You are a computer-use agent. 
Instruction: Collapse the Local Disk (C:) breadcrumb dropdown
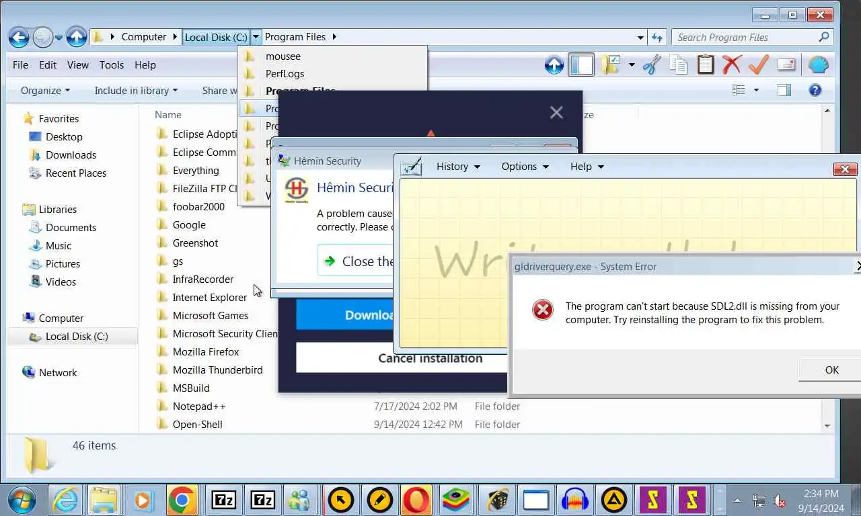[x=256, y=37]
